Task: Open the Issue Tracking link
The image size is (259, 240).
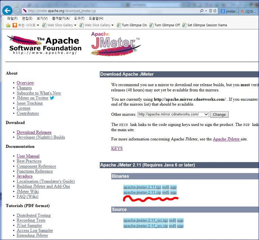Action: 30,103
